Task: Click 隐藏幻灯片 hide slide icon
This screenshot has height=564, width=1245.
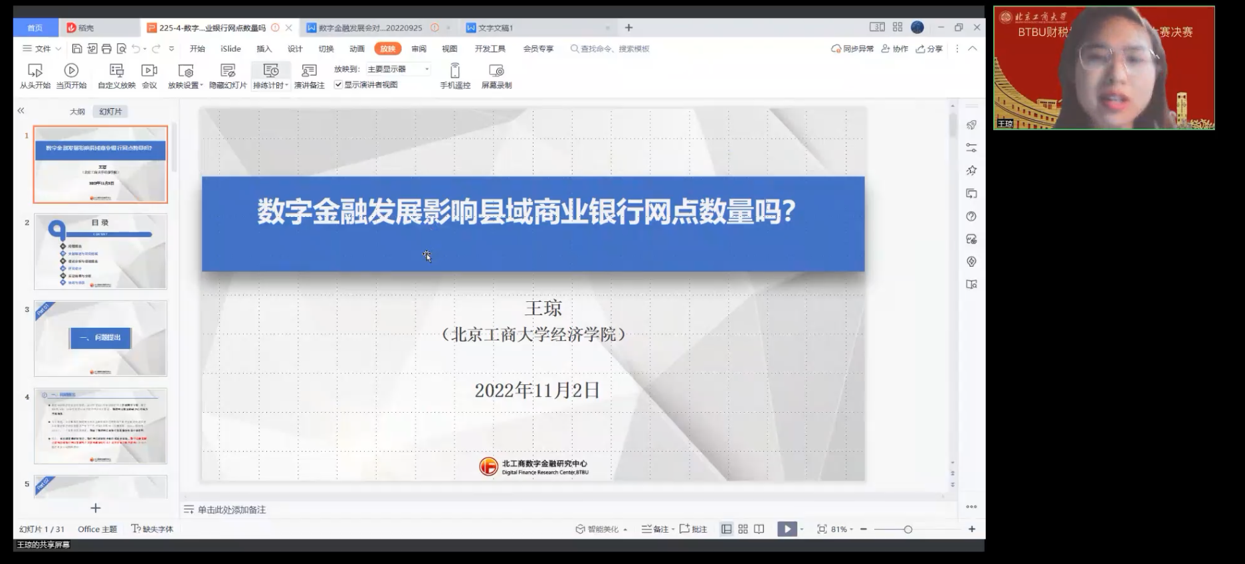Action: coord(228,70)
